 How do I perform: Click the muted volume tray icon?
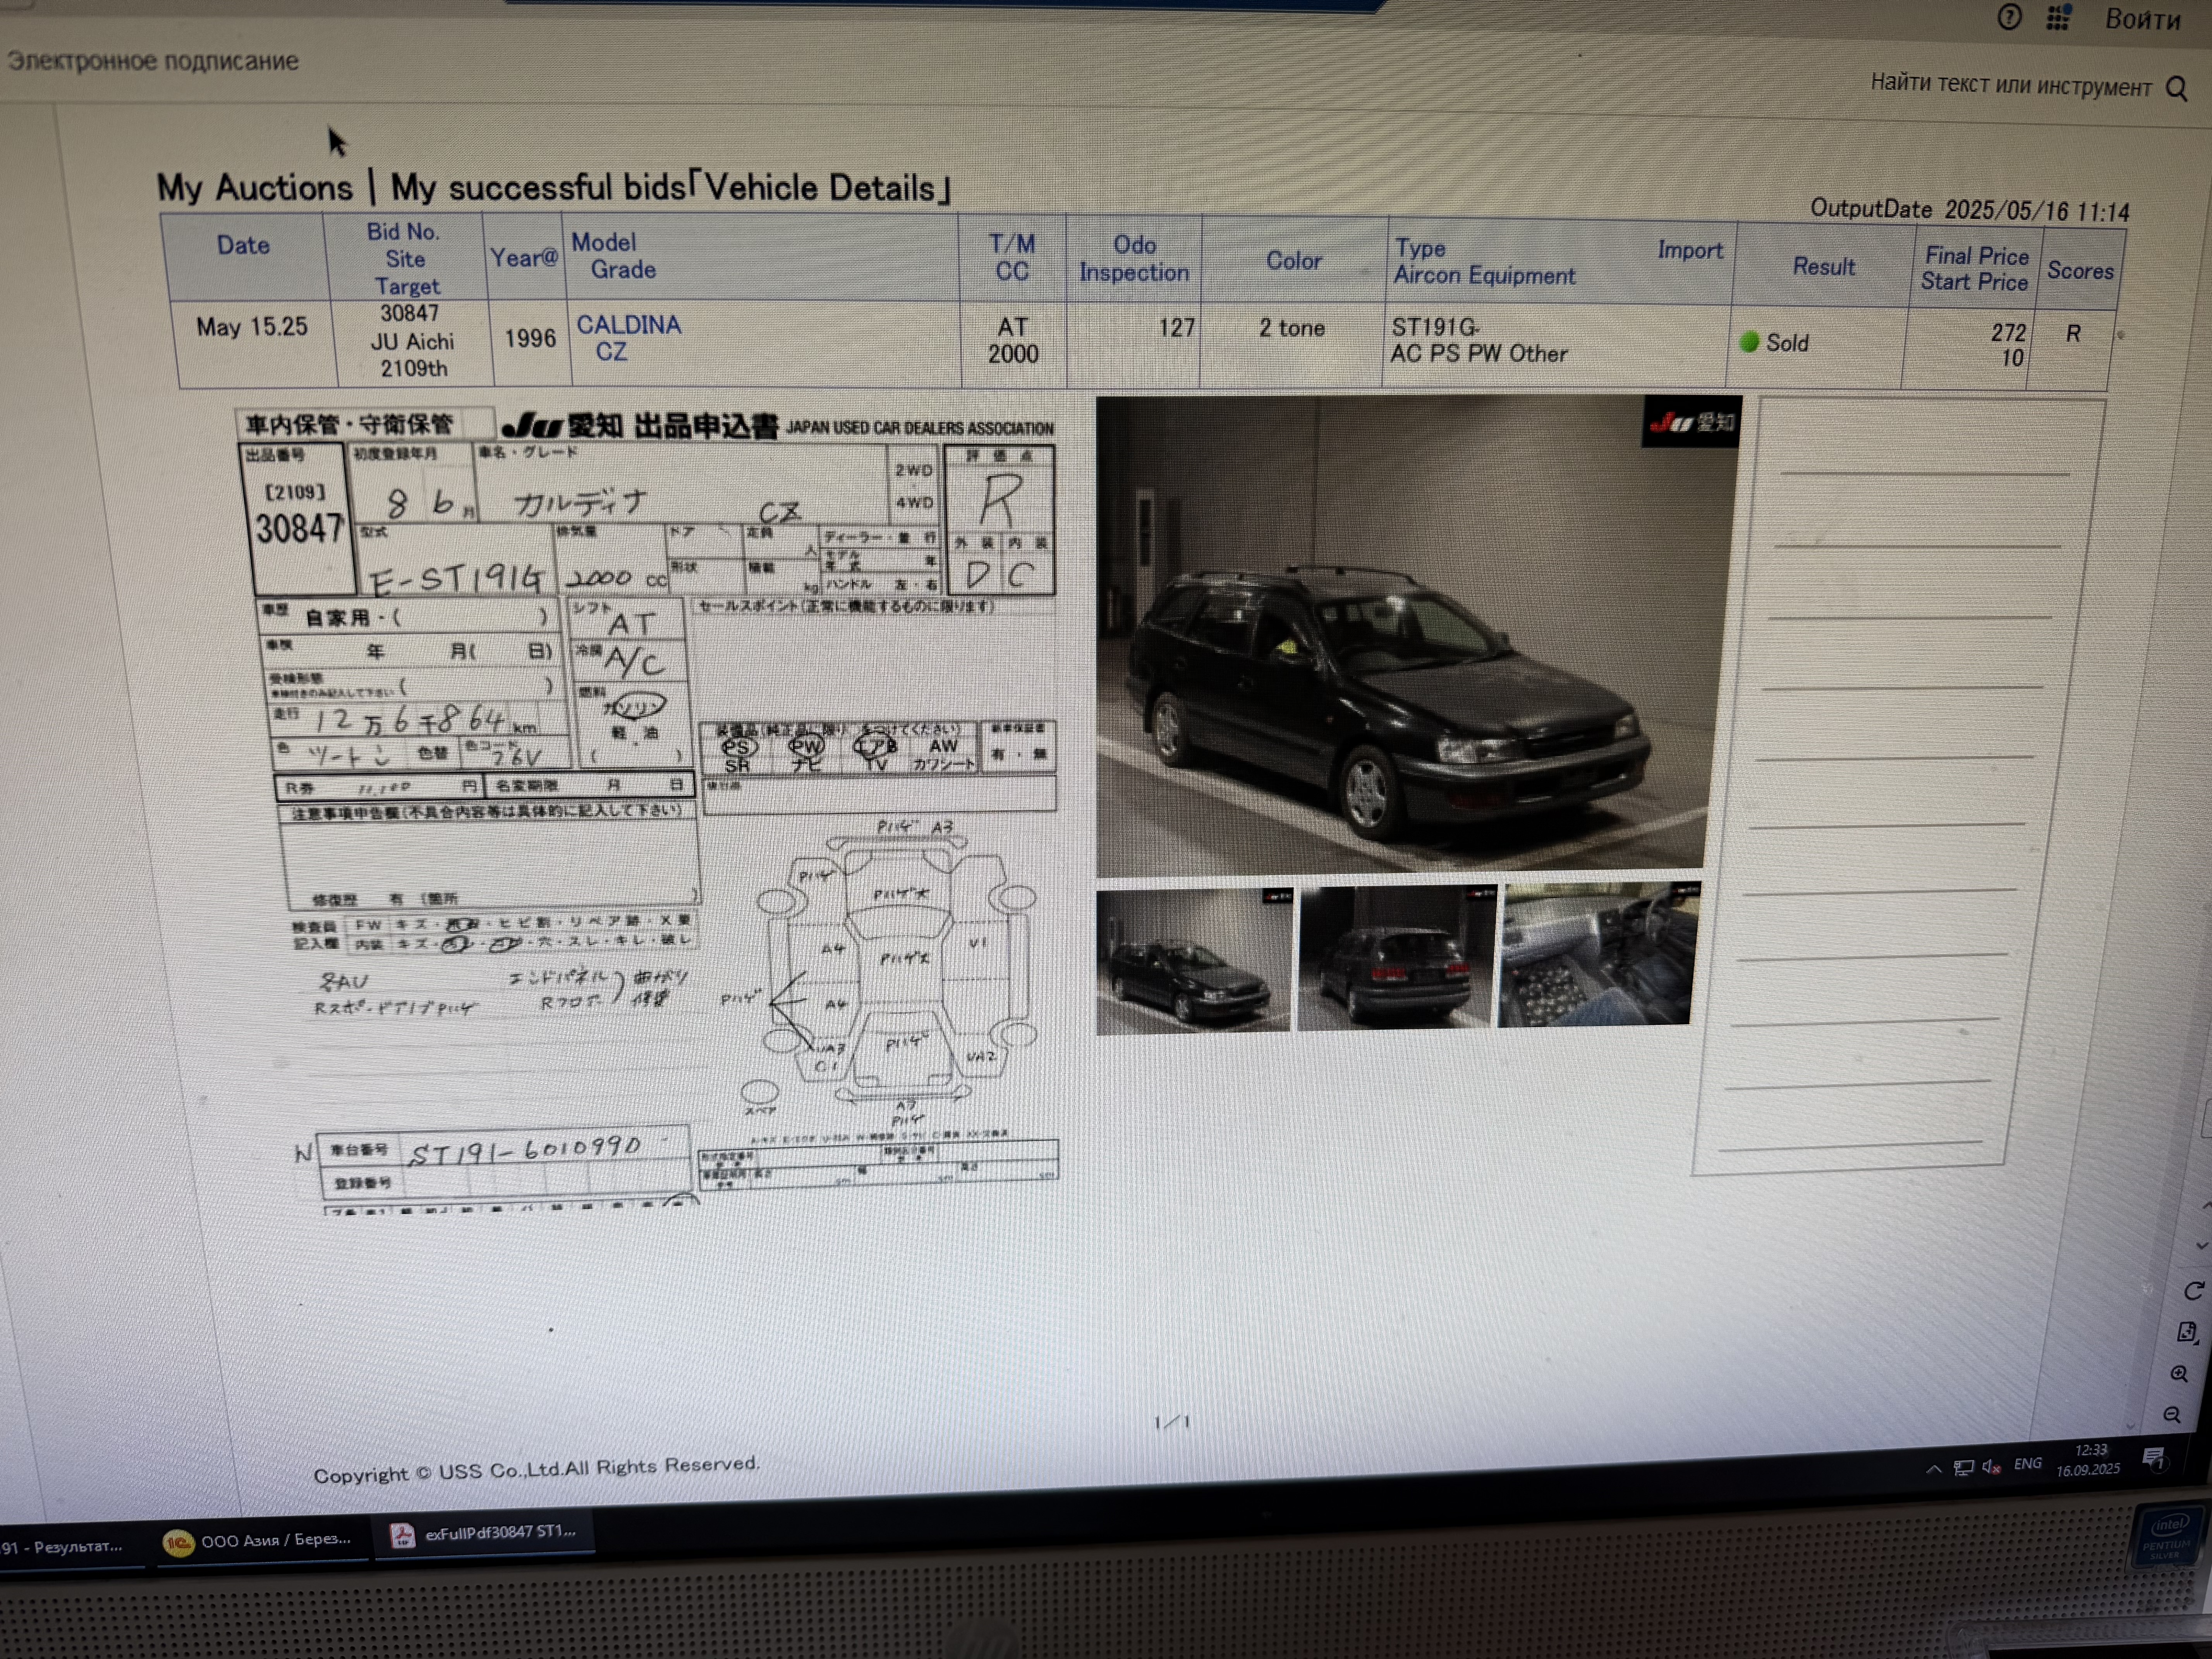click(1991, 1466)
